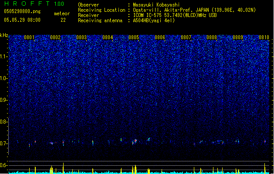Screen dimensions: 274x174
Task: Click the 0801 time marker
Action: (29, 37)
